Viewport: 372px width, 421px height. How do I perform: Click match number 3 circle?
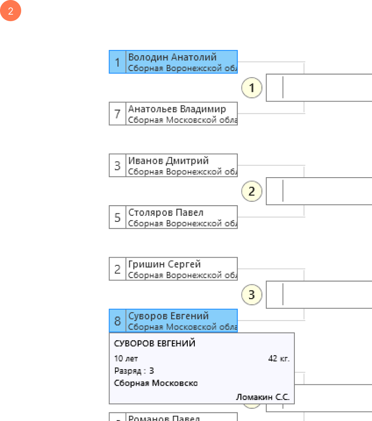[x=252, y=295]
